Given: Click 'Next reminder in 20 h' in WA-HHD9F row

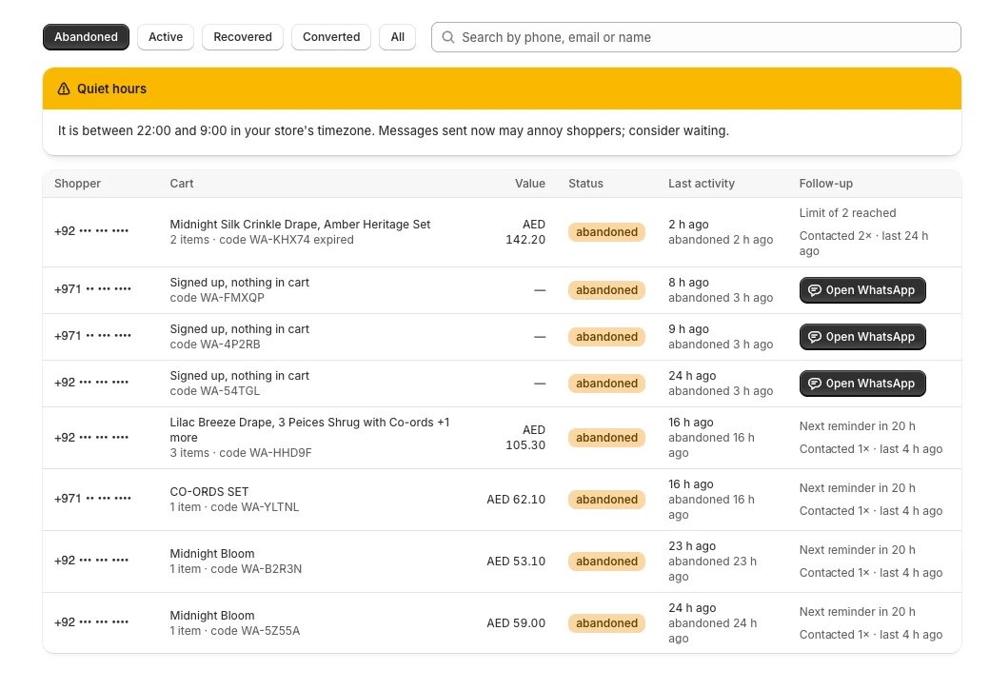Looking at the screenshot, I should tap(858, 426).
